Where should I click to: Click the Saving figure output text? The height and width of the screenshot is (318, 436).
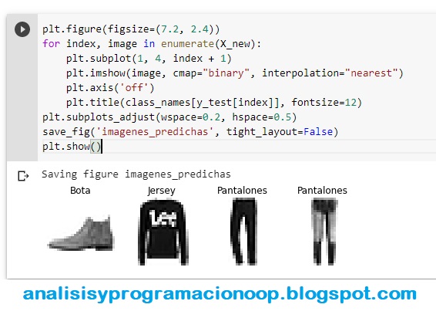tap(136, 174)
